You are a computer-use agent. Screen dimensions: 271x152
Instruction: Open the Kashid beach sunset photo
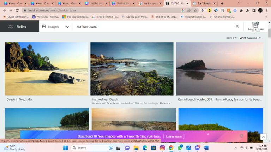coord(219,69)
